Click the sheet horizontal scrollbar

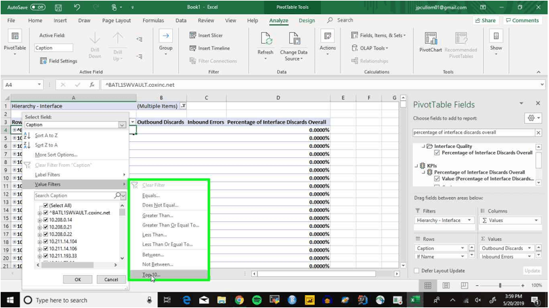[316, 274]
